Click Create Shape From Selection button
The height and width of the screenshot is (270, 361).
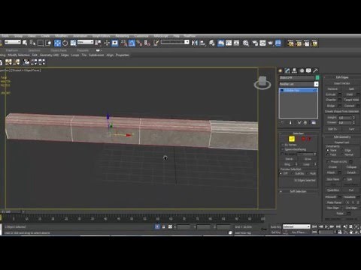(x=342, y=112)
